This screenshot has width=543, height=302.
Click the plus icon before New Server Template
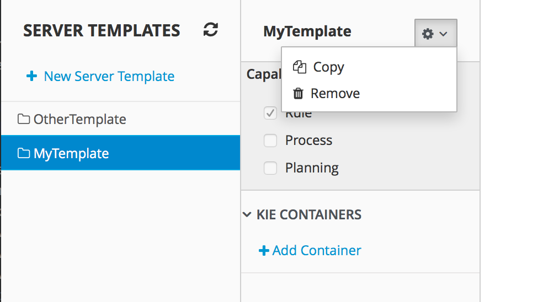31,76
